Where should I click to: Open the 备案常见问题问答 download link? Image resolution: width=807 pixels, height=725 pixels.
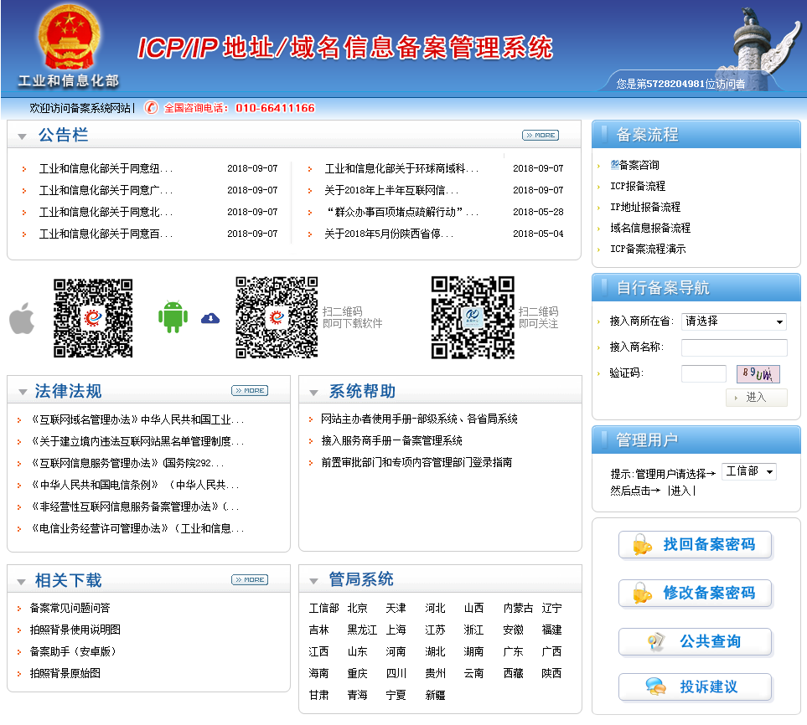(70, 608)
